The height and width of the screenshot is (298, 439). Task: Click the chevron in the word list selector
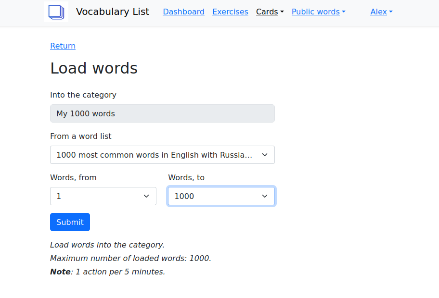pyautogui.click(x=264, y=155)
